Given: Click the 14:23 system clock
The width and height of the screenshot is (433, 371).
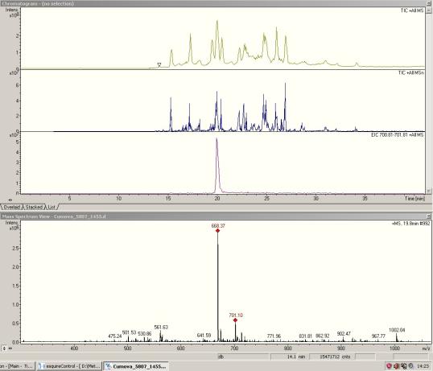Looking at the screenshot, I should coord(423,366).
